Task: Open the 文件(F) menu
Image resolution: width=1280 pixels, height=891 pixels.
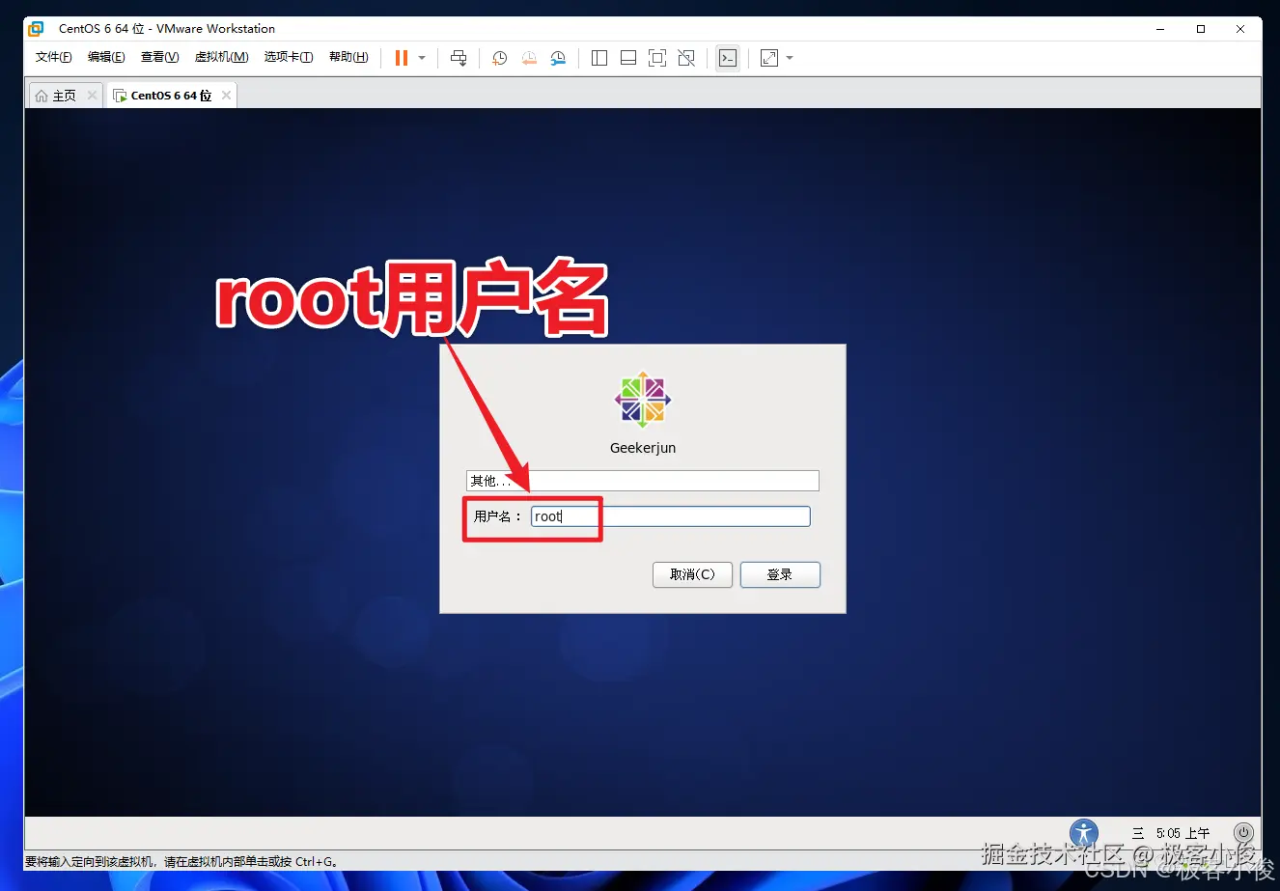Action: [54, 57]
